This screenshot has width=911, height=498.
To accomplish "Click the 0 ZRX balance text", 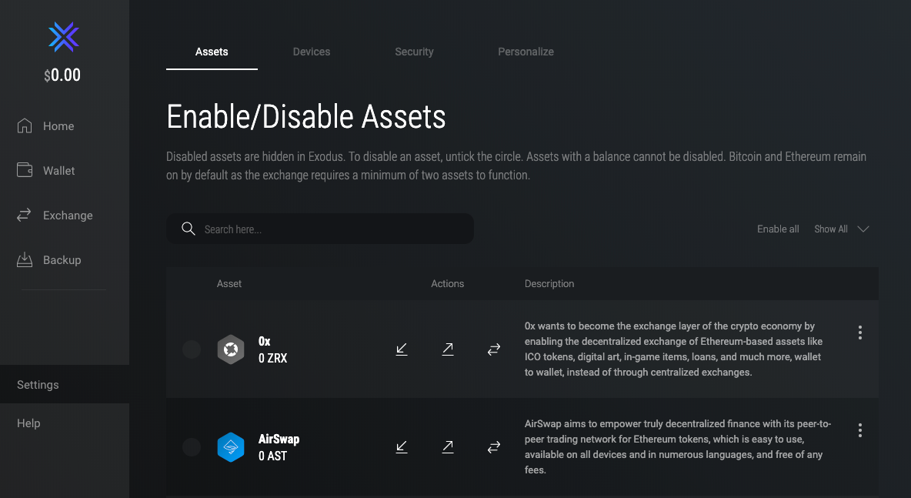I will (x=272, y=358).
